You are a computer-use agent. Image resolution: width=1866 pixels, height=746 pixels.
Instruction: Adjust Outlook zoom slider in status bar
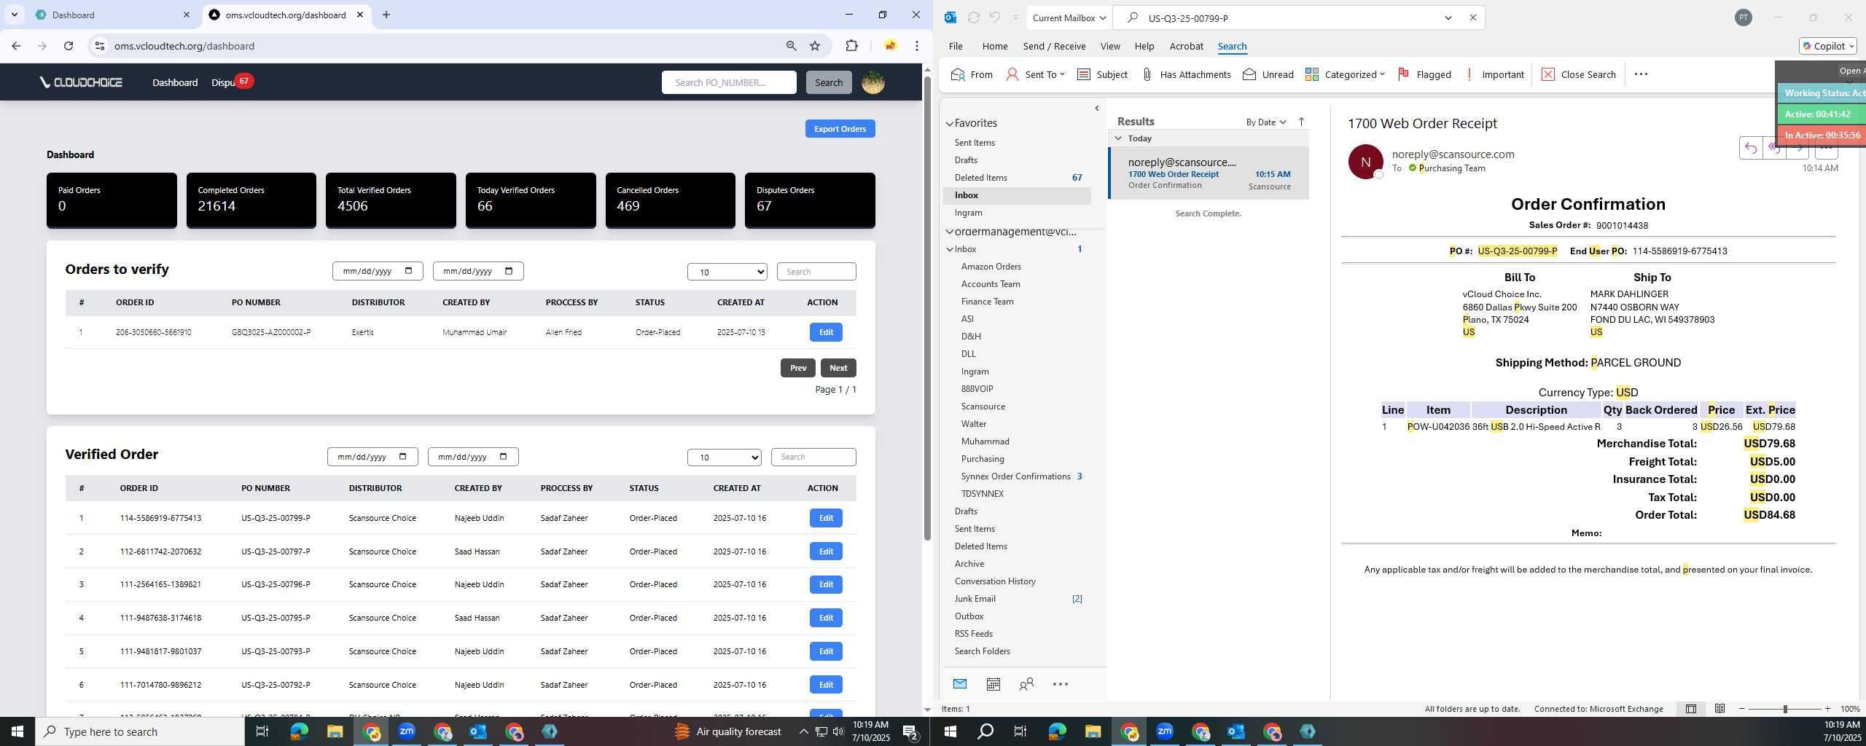pos(1784,709)
